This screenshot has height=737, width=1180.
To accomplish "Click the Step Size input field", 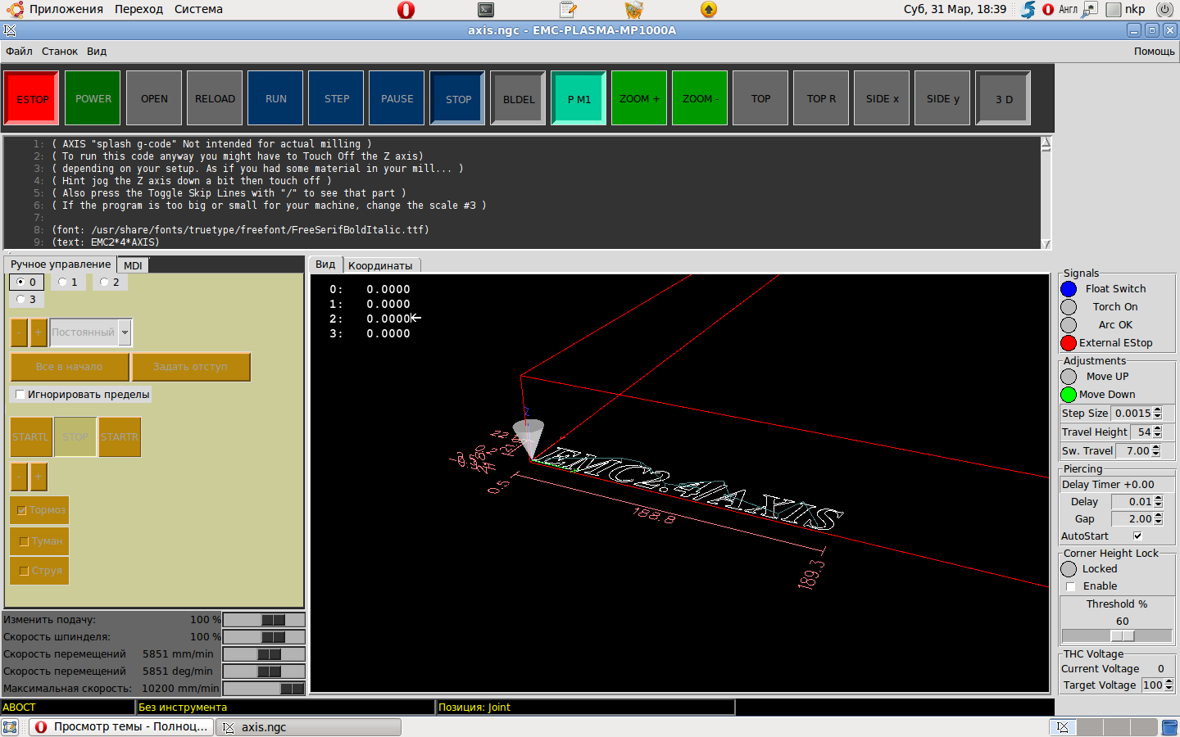I will (1132, 414).
